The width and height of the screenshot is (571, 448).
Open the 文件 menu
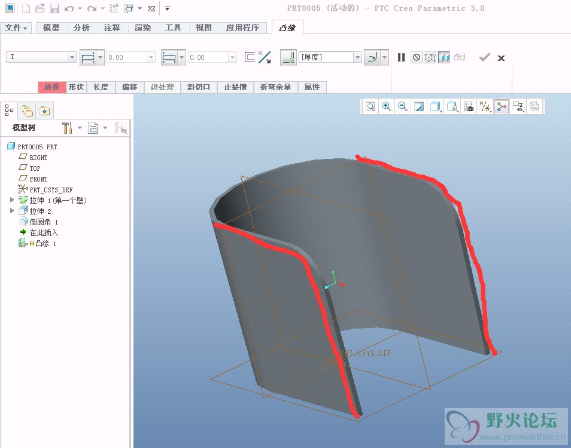[16, 27]
